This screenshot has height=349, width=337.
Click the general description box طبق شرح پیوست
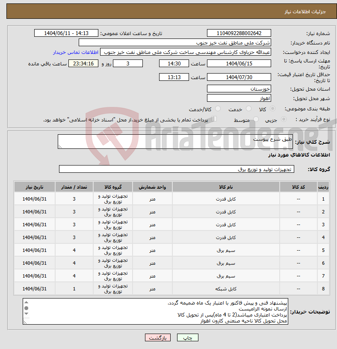click(x=175, y=141)
